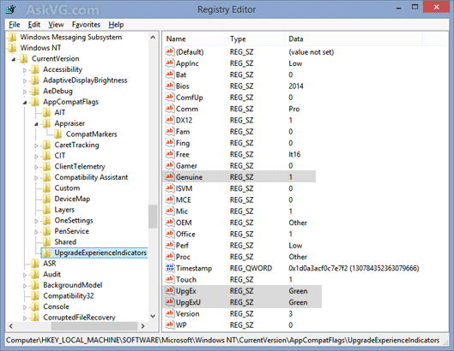Click the folder icon beside Custom key

tap(46, 188)
